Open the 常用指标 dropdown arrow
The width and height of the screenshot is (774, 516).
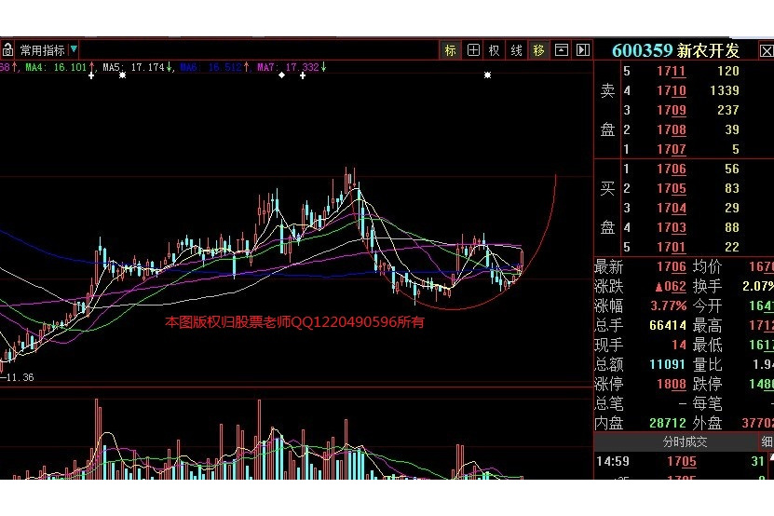[x=74, y=49]
